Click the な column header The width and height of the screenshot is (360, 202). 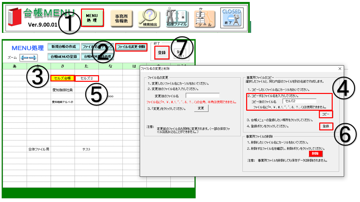(x=111, y=66)
